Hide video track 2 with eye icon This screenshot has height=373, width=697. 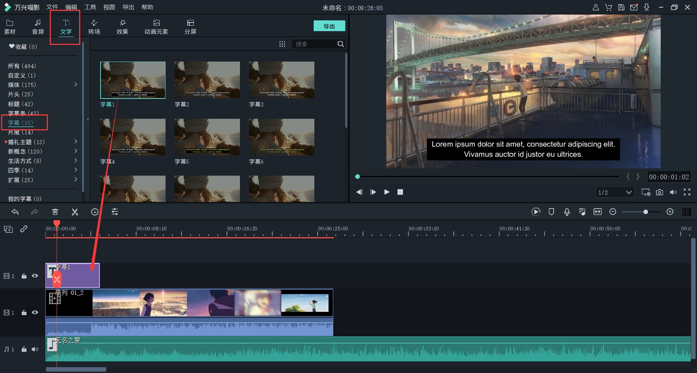(35, 276)
